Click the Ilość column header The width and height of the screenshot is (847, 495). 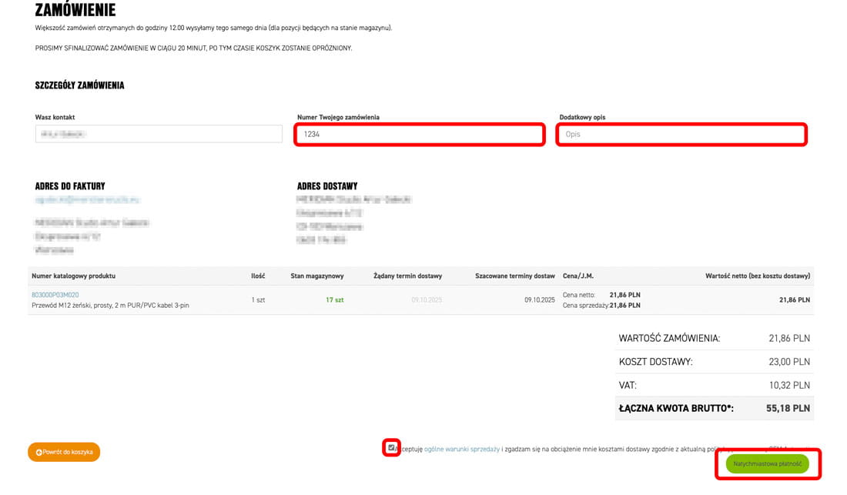[x=258, y=276]
